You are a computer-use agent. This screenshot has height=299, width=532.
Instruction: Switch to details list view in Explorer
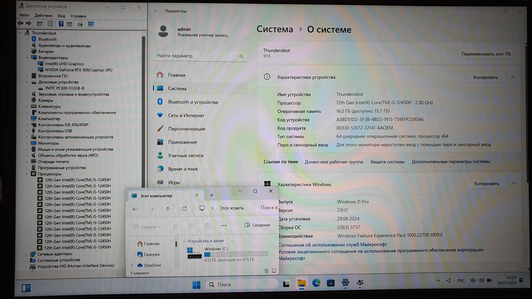tap(266, 271)
